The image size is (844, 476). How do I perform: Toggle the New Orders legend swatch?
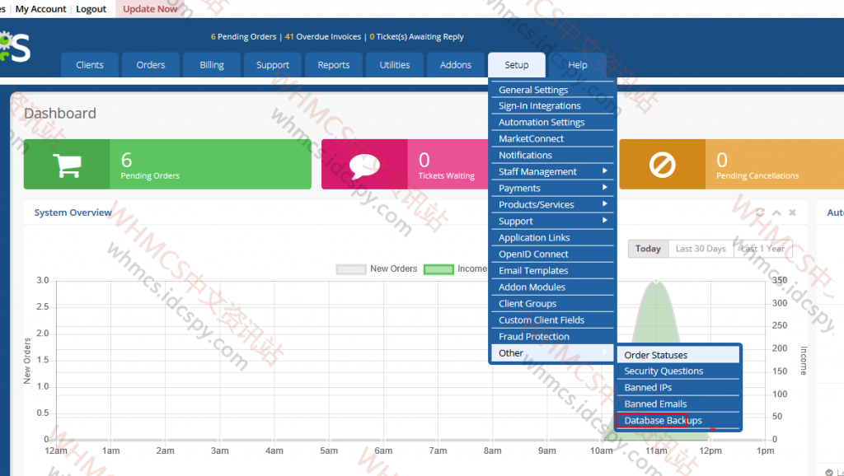(351, 269)
